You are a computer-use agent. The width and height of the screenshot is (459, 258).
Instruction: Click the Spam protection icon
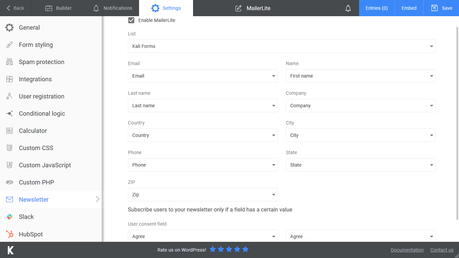[9, 62]
